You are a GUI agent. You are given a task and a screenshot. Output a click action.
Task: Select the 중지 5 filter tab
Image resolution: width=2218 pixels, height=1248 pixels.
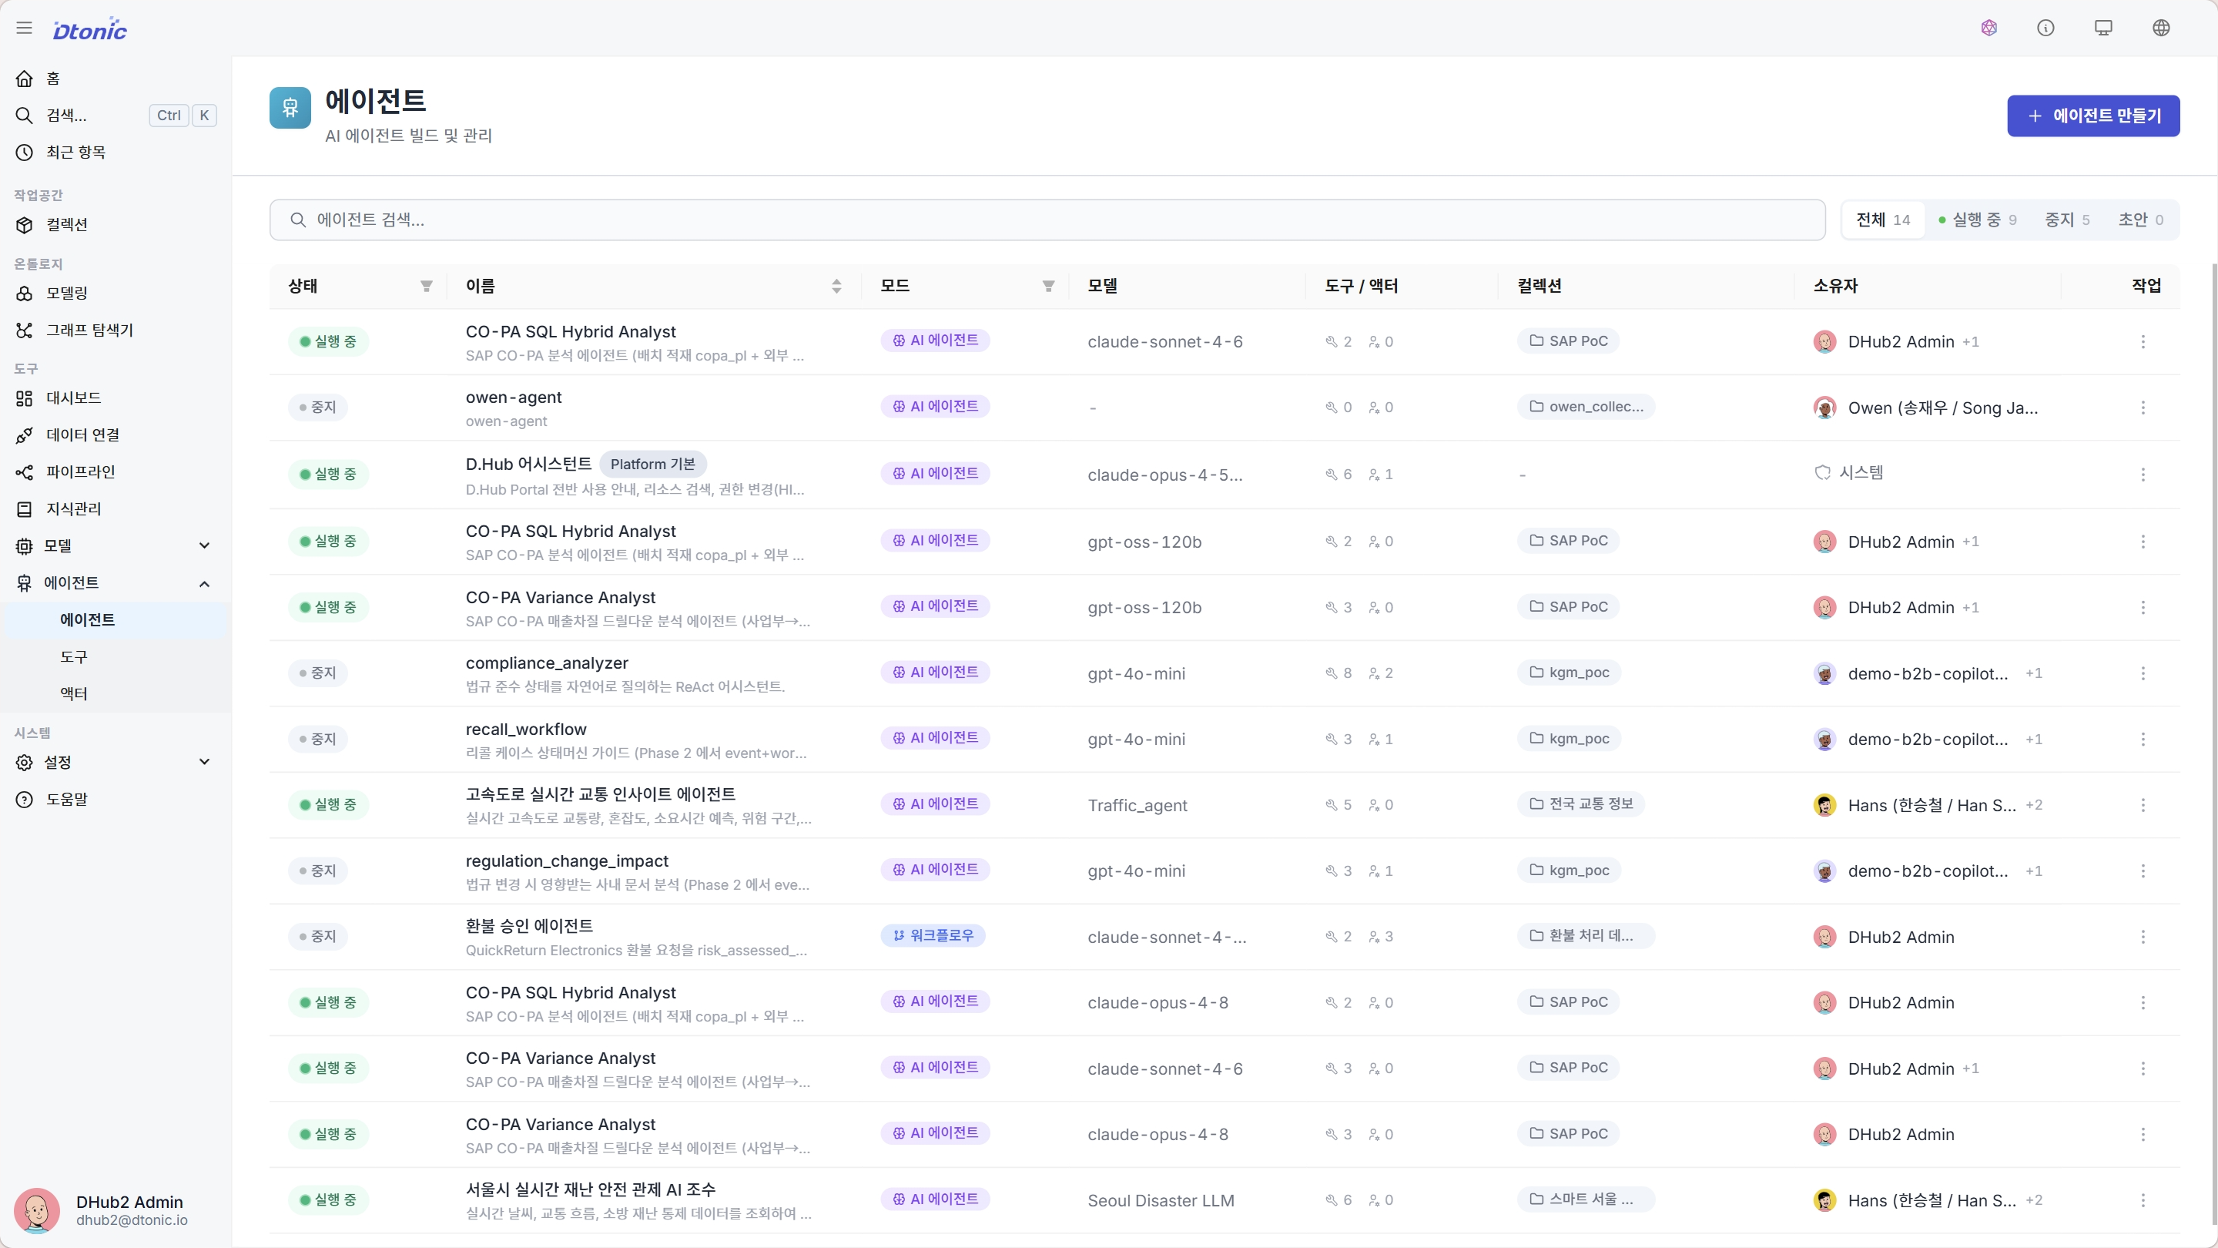(x=2067, y=220)
